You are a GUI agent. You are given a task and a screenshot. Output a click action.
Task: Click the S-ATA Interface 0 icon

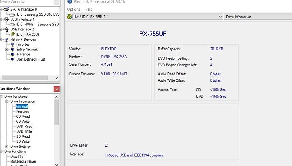[6, 9]
